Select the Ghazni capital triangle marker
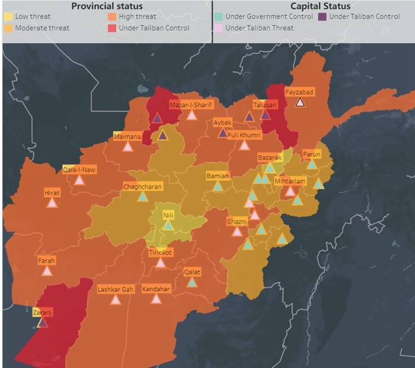Image resolution: width=415 pixels, height=368 pixels. click(237, 232)
